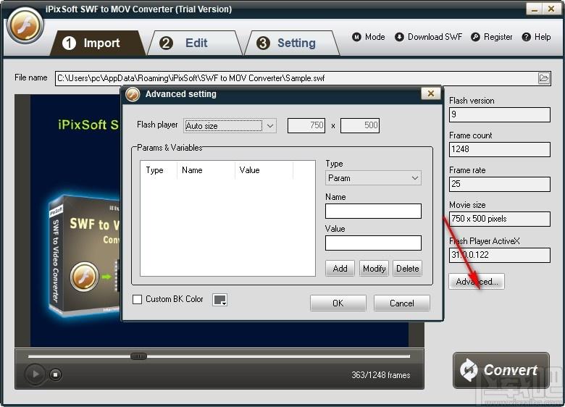Screen dimensions: 565x407
Task: Click the Flash Player ActiveX version field
Action: 499,255
